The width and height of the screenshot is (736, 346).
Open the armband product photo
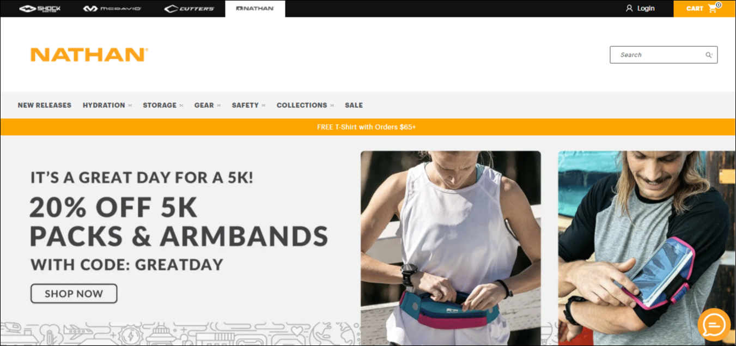point(647,248)
